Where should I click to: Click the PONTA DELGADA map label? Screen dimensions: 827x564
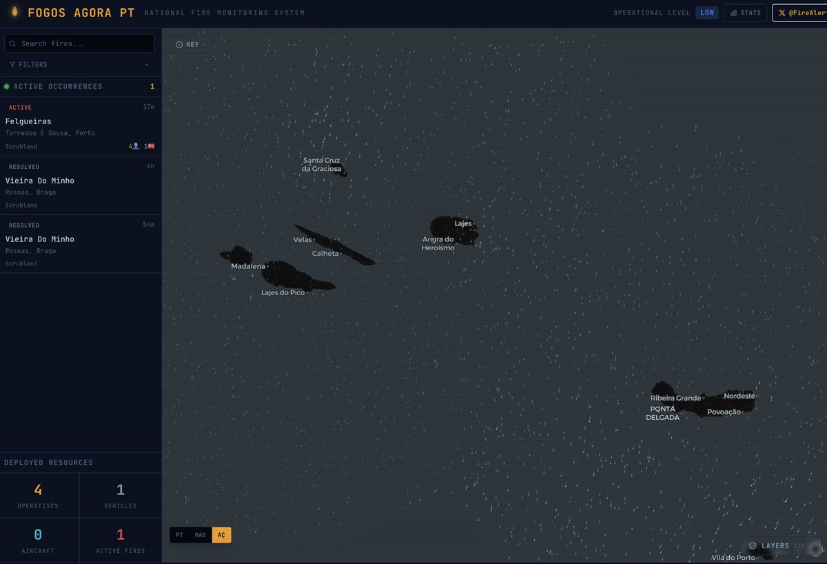pos(663,413)
